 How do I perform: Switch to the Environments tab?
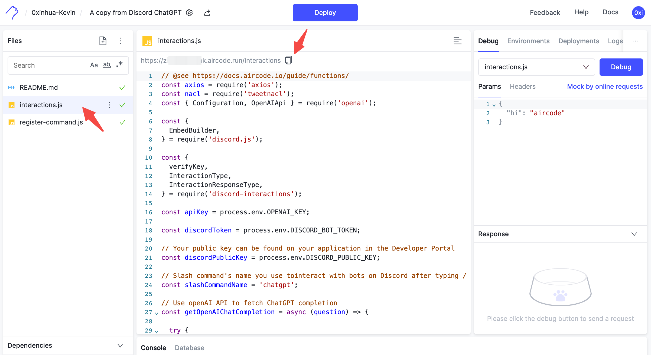point(528,41)
